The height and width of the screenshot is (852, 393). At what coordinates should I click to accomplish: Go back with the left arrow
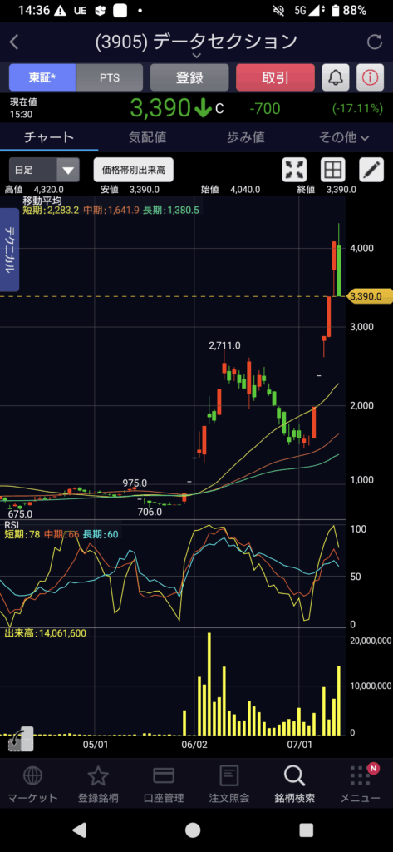[x=14, y=42]
